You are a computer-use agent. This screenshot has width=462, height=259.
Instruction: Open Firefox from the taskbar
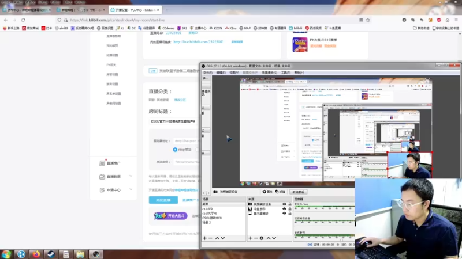click(36, 254)
